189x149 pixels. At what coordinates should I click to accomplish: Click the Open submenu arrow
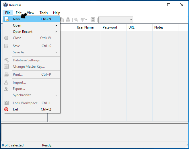coord(56,25)
